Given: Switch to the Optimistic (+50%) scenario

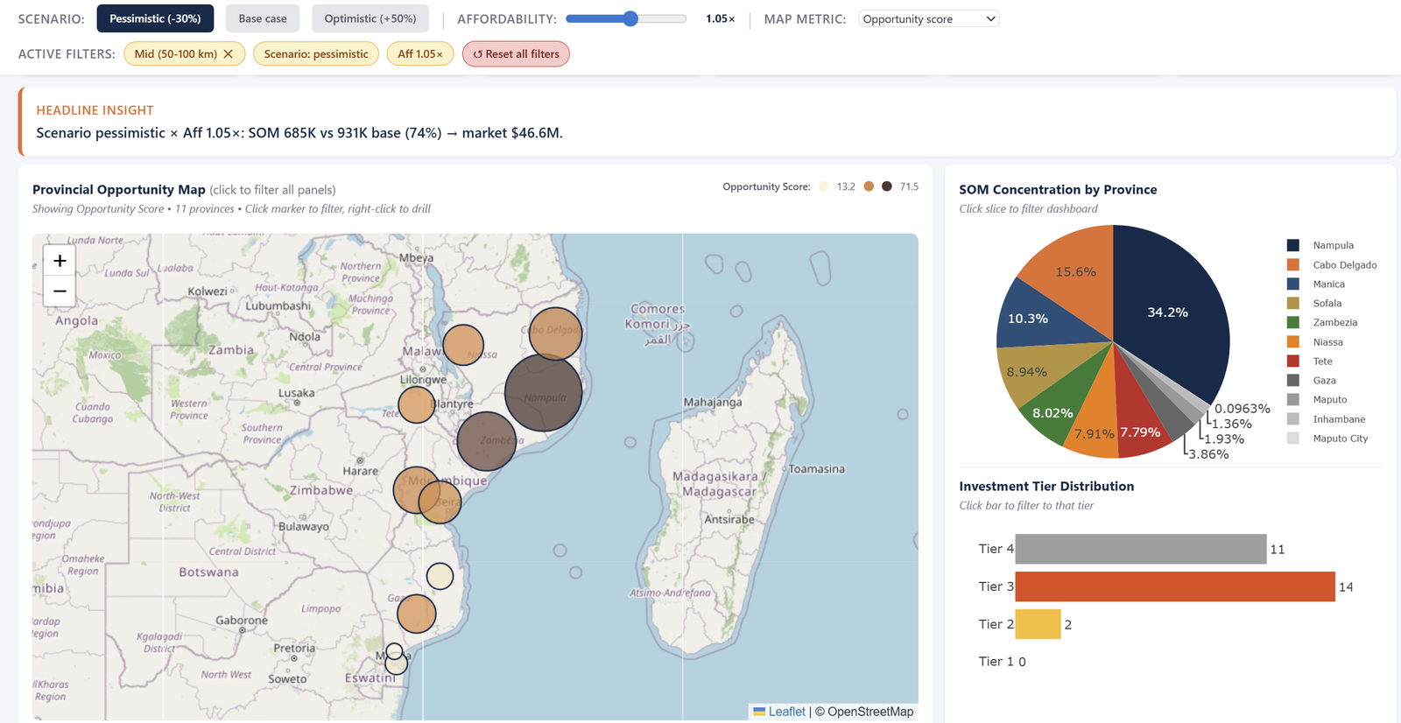Looking at the screenshot, I should pyautogui.click(x=370, y=18).
